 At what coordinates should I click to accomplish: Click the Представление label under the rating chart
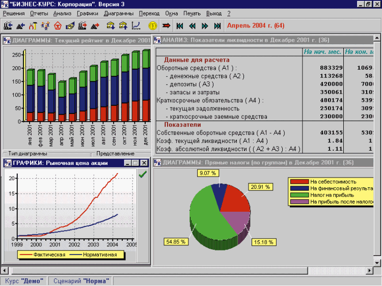[x=115, y=153]
